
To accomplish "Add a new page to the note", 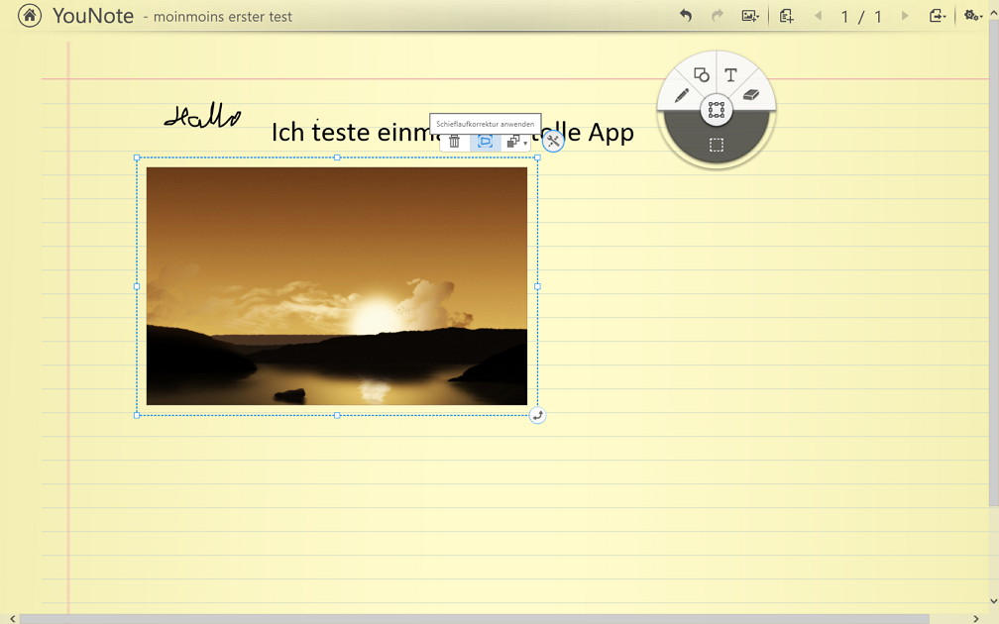I will pos(786,16).
